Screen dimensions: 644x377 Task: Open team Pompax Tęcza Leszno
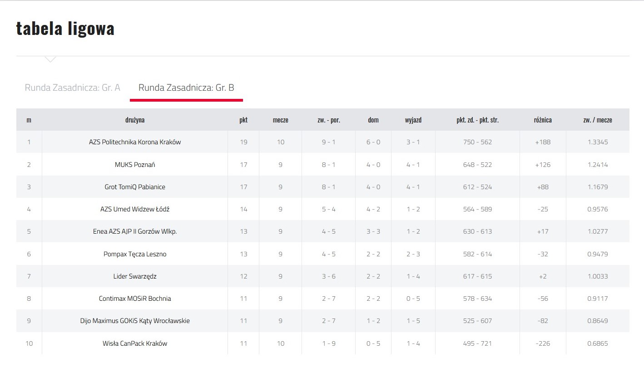pos(135,254)
